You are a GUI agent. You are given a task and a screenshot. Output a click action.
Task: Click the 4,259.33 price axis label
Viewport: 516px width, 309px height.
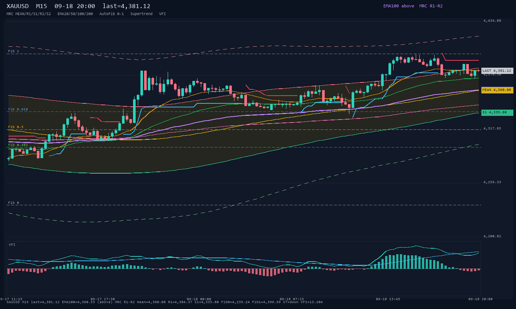coord(492,182)
